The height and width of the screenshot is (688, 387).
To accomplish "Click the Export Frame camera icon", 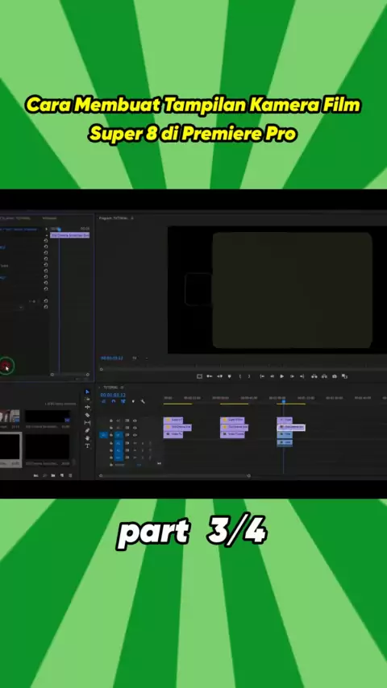I will [x=335, y=376].
